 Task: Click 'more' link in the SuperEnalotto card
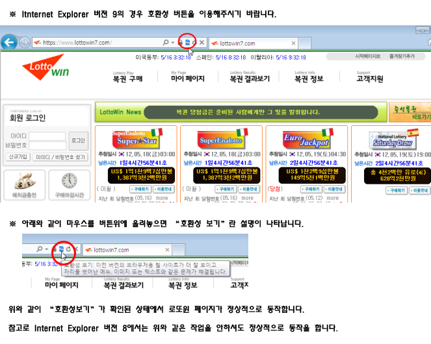pyautogui.click(x=247, y=198)
